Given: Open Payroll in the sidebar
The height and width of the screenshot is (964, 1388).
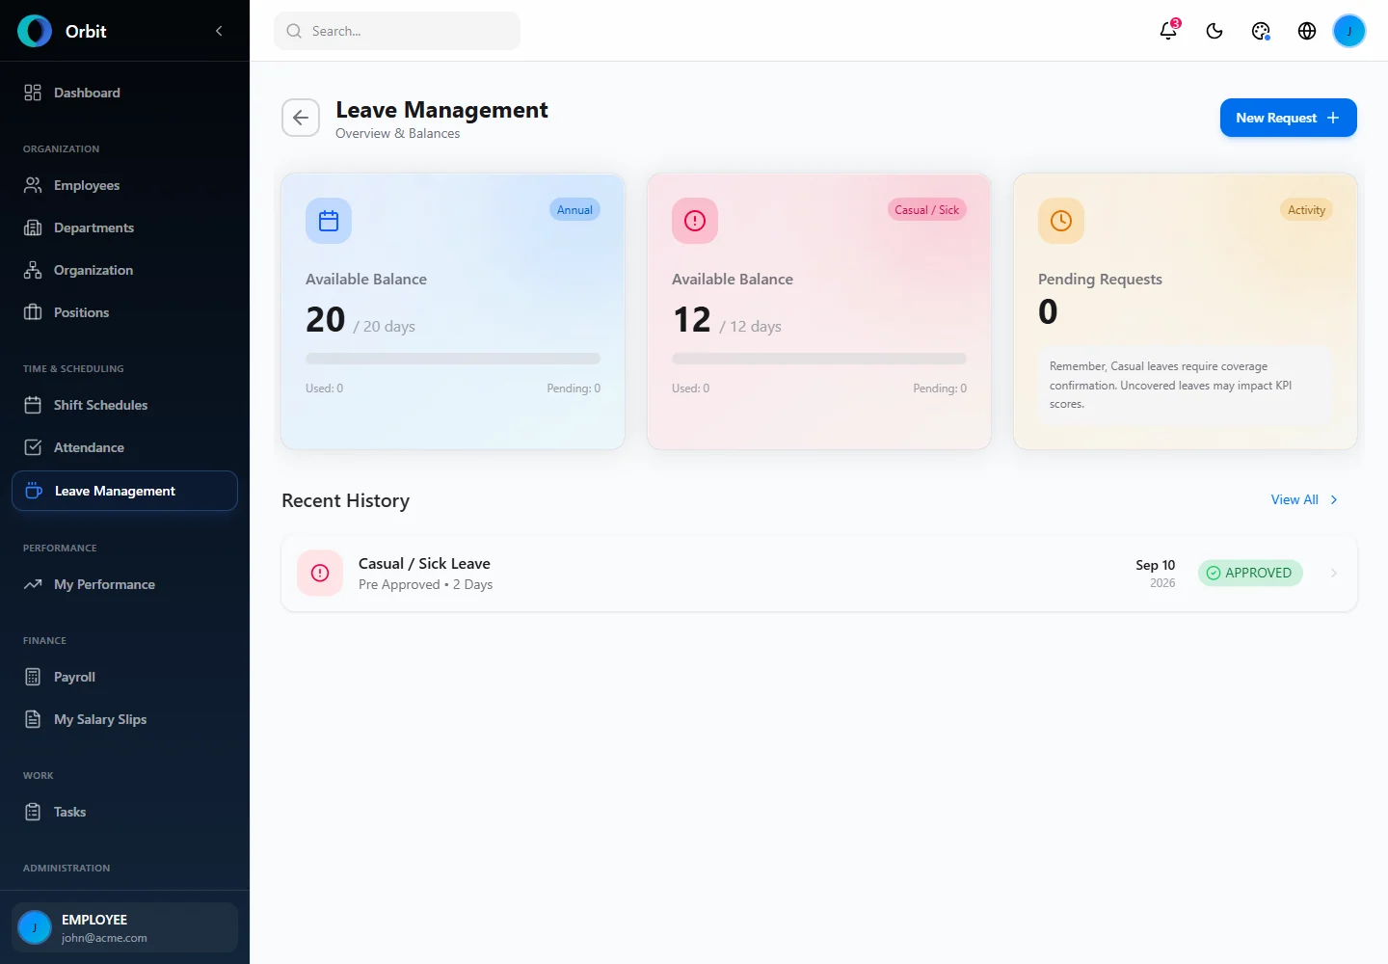Looking at the screenshot, I should pyautogui.click(x=124, y=677).
